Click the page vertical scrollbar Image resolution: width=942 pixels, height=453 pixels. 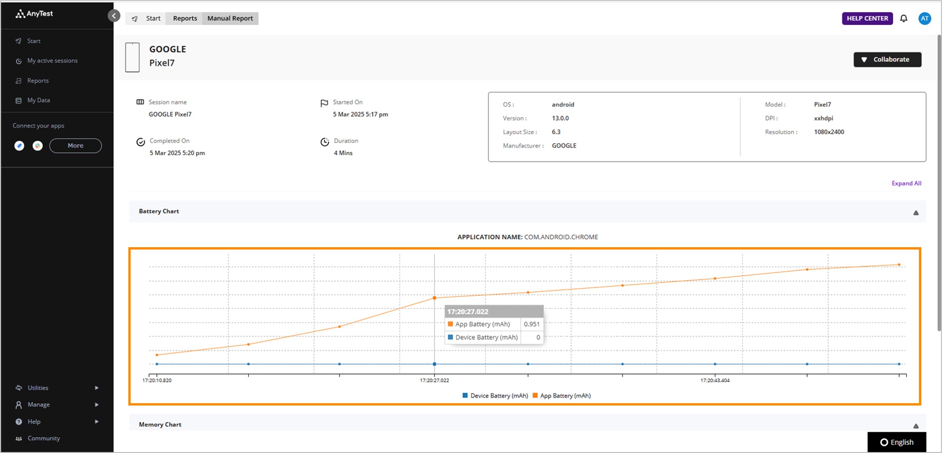click(939, 184)
